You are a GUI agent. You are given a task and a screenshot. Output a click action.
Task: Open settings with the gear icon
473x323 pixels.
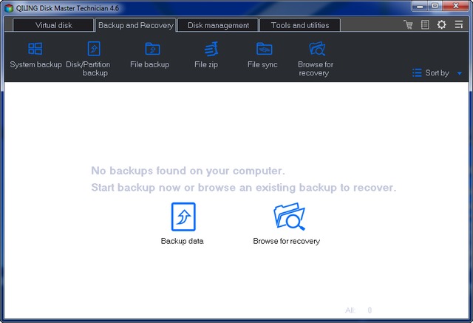click(x=441, y=25)
